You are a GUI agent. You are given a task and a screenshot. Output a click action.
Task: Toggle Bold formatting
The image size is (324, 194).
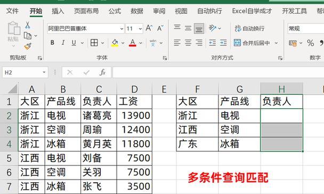[x=52, y=43]
